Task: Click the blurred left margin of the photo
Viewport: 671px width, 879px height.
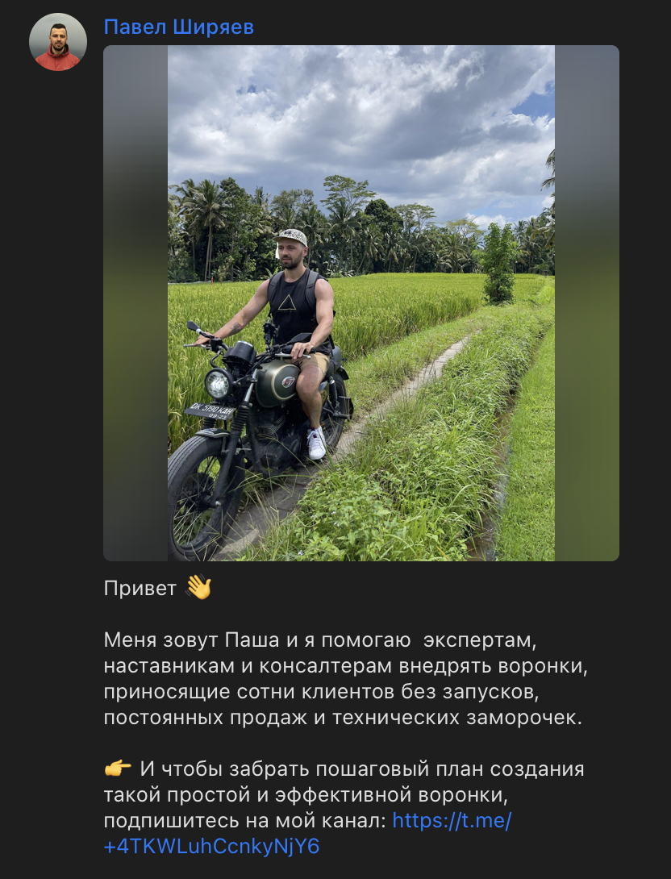Action: 135,302
